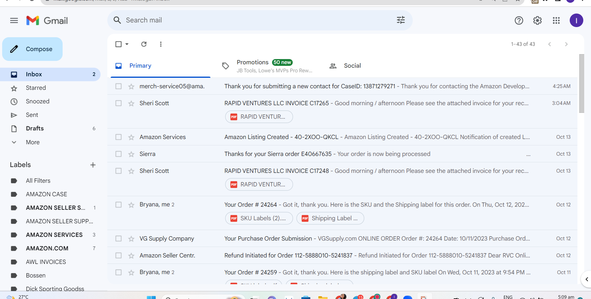The width and height of the screenshot is (591, 299).
Task: Open the More options three-dot menu
Action: click(x=161, y=44)
